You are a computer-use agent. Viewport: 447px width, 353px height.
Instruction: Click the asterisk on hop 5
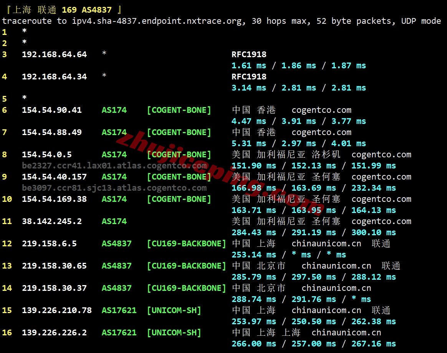(24, 99)
